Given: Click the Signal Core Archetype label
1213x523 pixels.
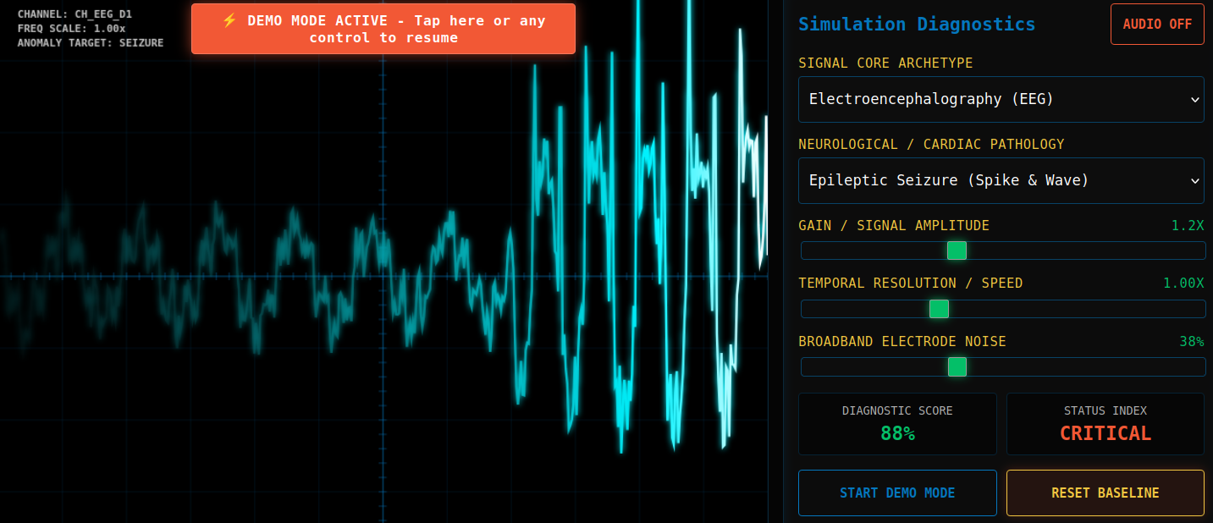Looking at the screenshot, I should click(x=885, y=63).
